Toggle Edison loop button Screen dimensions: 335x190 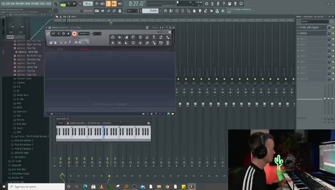(53, 33)
